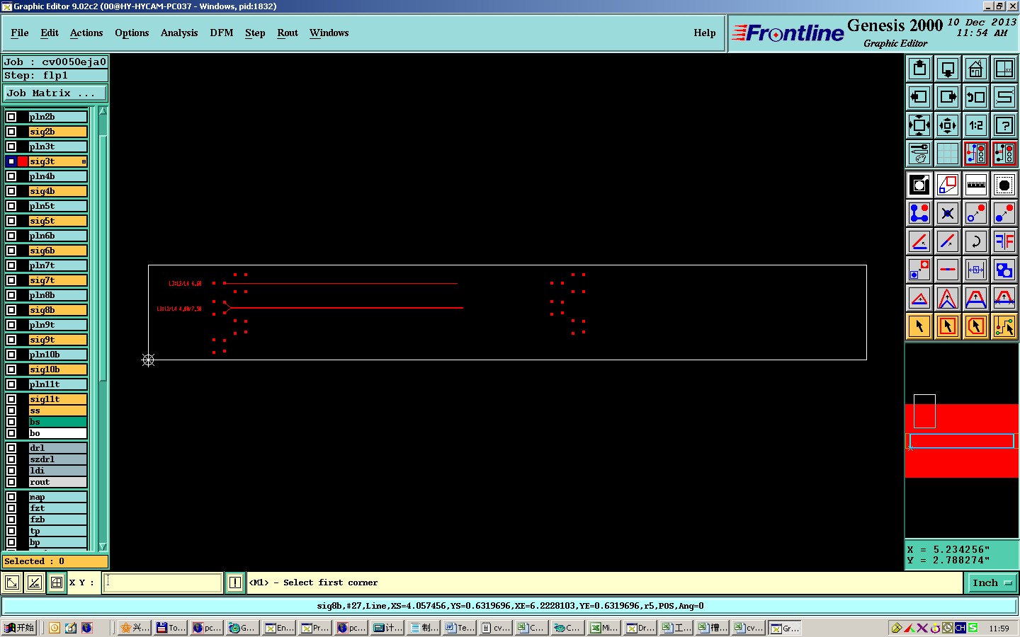
Task: Select the szdrl layer name
Action: tap(58, 459)
